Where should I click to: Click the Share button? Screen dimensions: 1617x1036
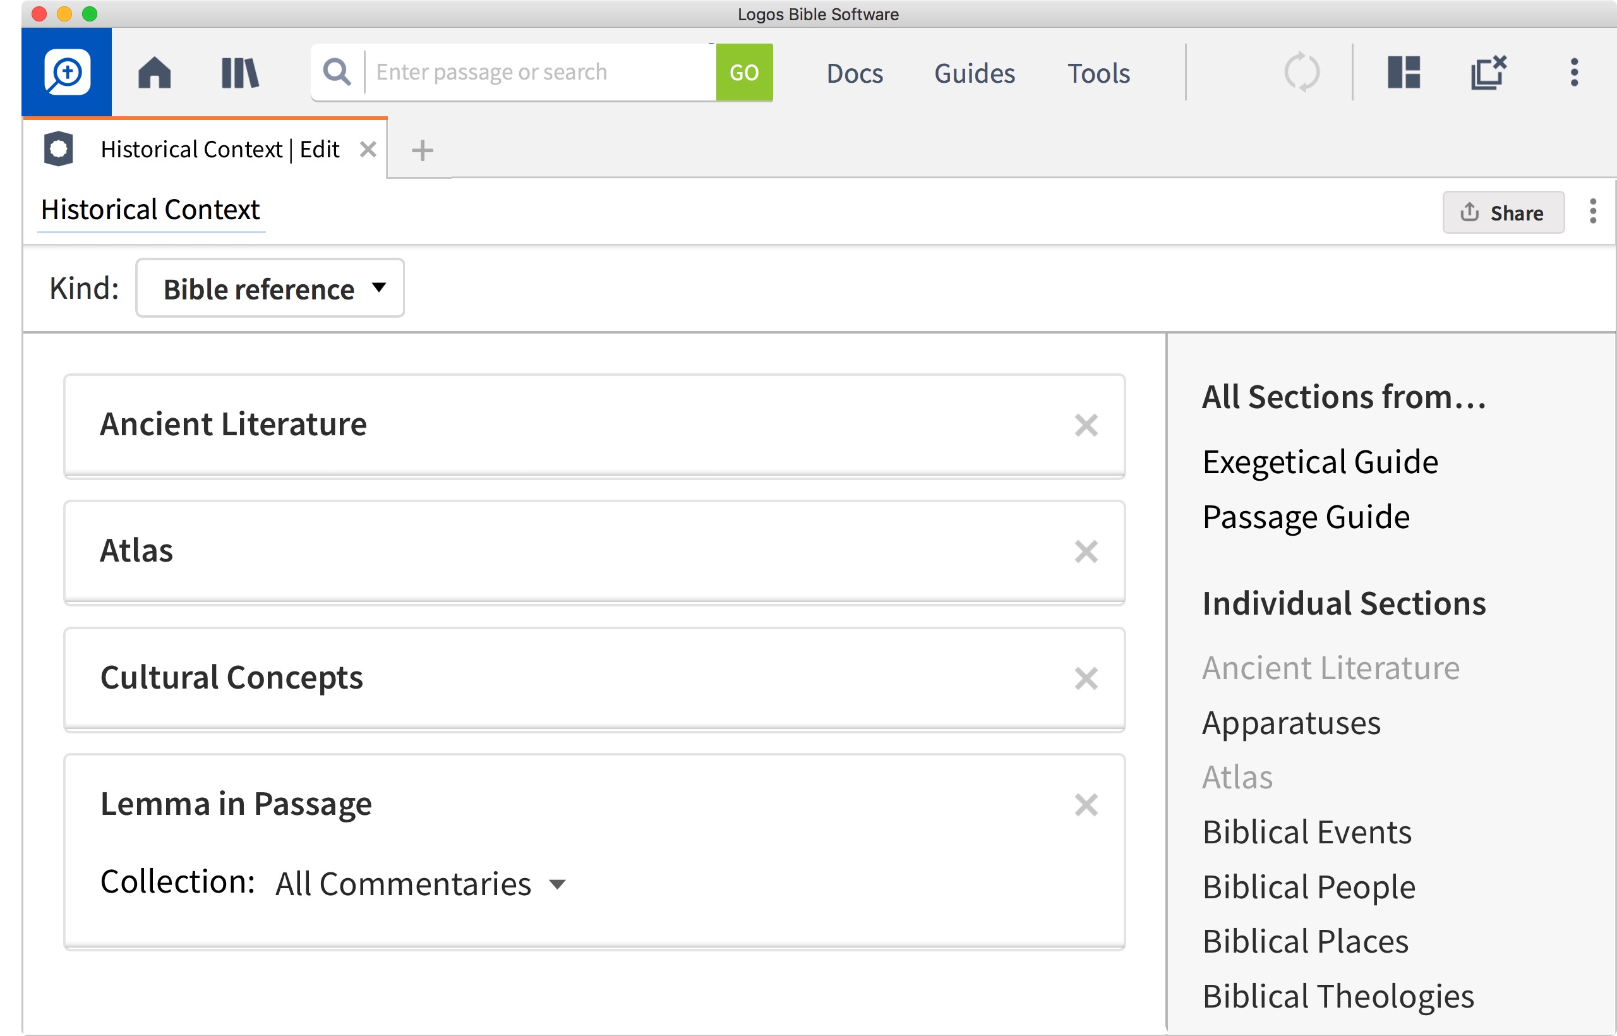click(x=1503, y=213)
